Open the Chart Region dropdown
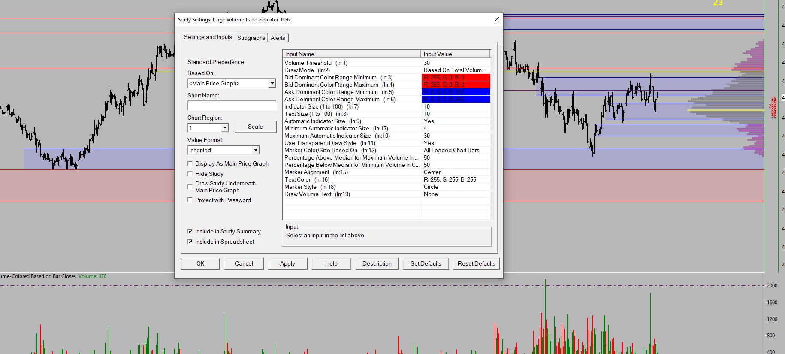This screenshot has height=354, width=785. (224, 128)
